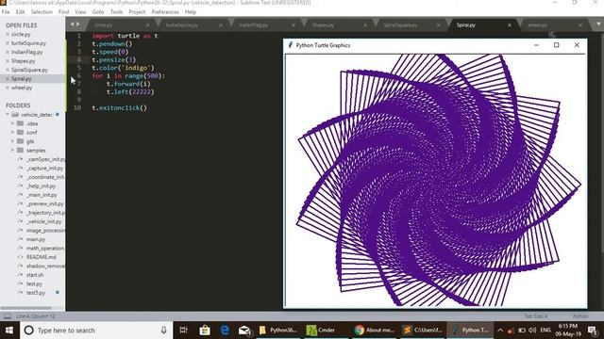Viewport: 604px width, 339px height.
Task: Click the sidebar horizontal scrollbar
Action: pyautogui.click(x=26, y=308)
